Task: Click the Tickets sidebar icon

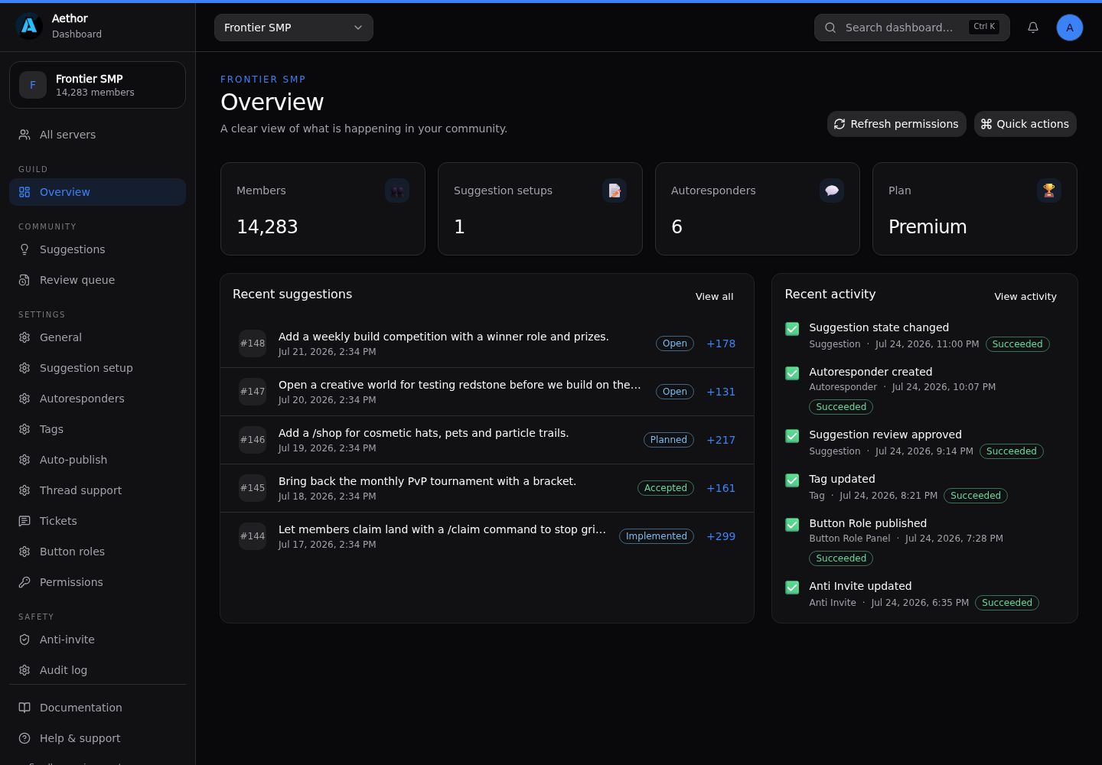Action: click(24, 521)
